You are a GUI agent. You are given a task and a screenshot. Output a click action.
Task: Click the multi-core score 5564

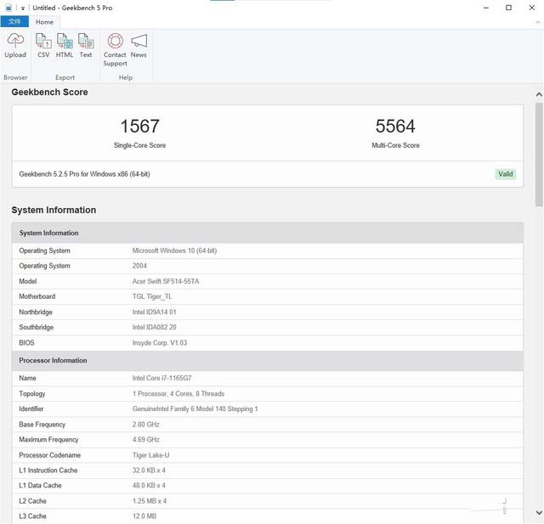tap(395, 126)
